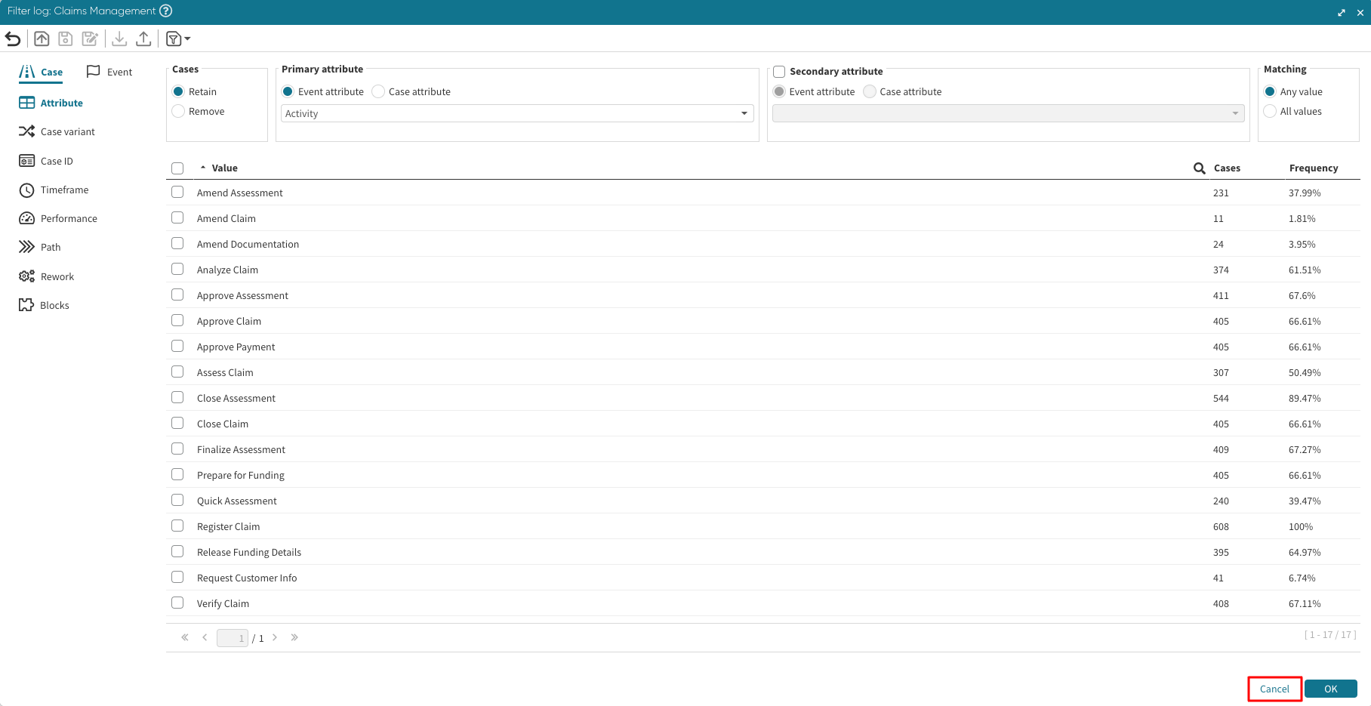Check the Approve Payment row checkbox
Image resolution: width=1371 pixels, height=706 pixels.
point(177,347)
